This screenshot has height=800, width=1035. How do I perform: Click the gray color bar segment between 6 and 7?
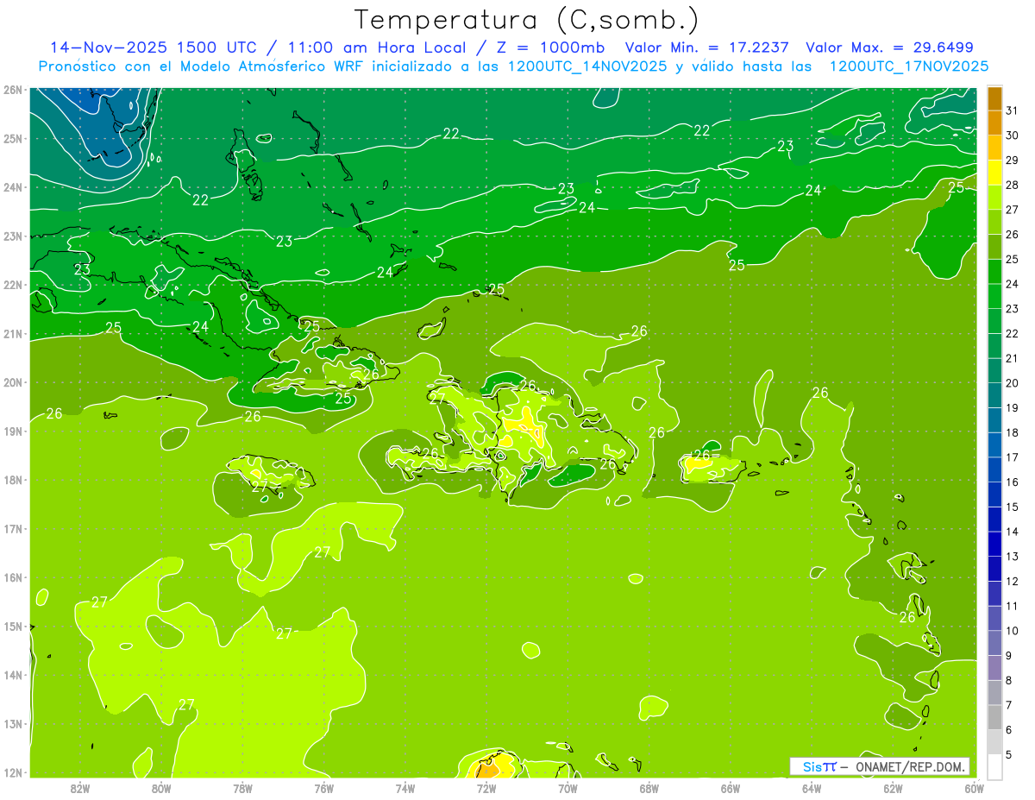coord(994,717)
